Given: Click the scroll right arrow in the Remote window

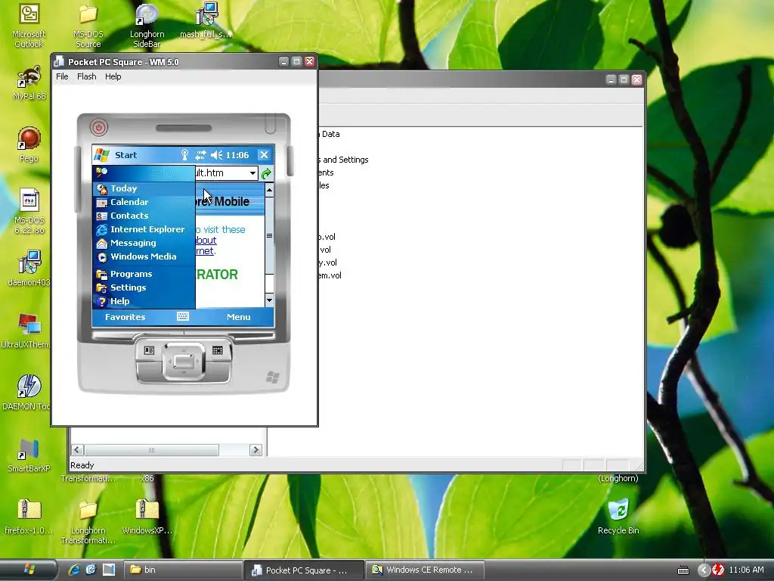Looking at the screenshot, I should [x=255, y=450].
